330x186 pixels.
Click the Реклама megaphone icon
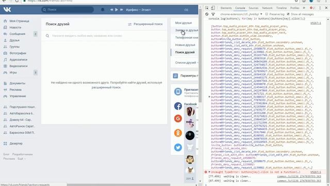click(5, 89)
